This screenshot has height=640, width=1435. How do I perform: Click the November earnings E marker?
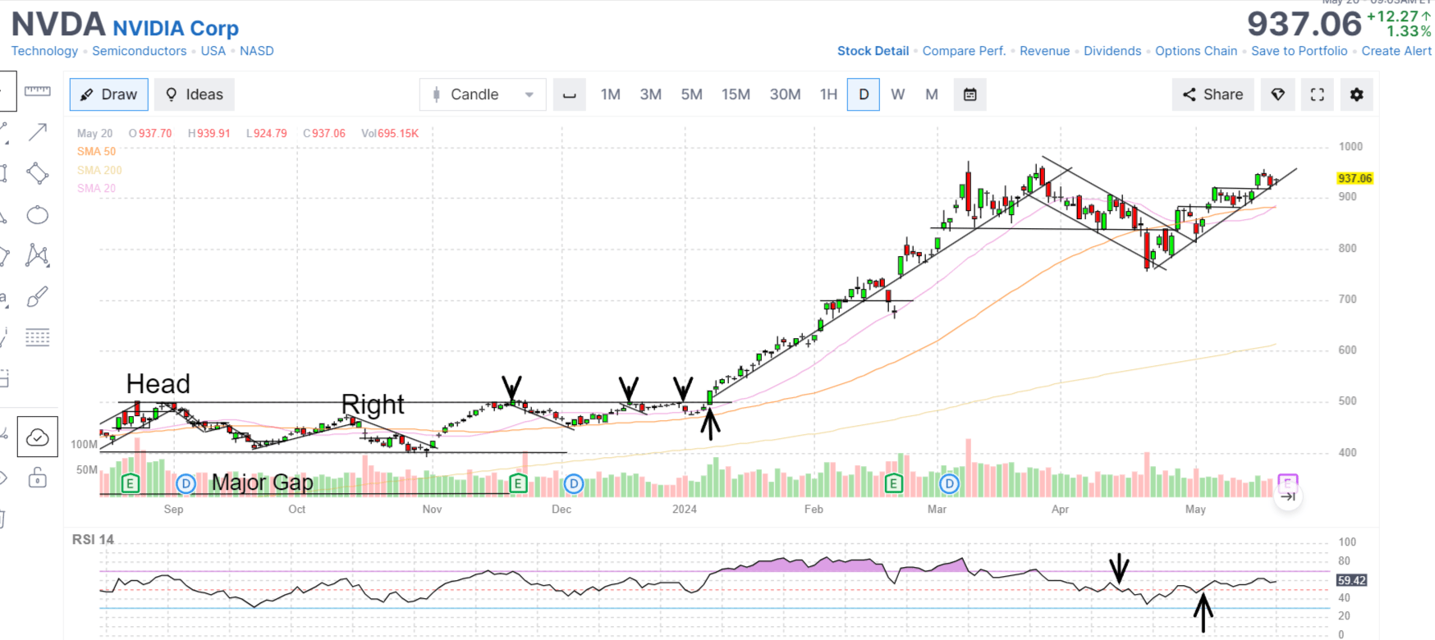(518, 483)
